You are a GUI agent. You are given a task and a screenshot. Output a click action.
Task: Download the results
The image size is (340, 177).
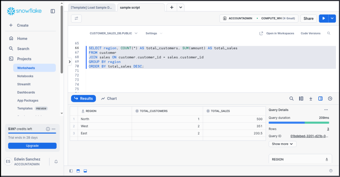coord(311,99)
